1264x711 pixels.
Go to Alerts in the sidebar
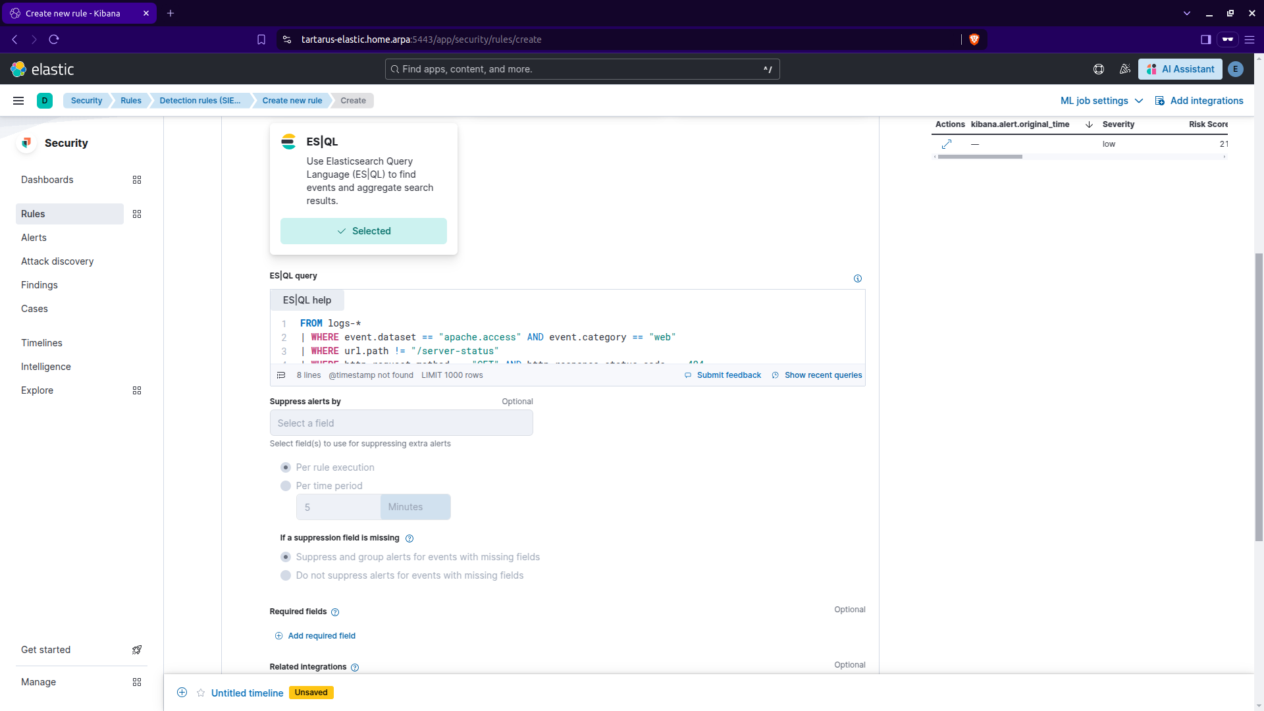click(x=34, y=238)
